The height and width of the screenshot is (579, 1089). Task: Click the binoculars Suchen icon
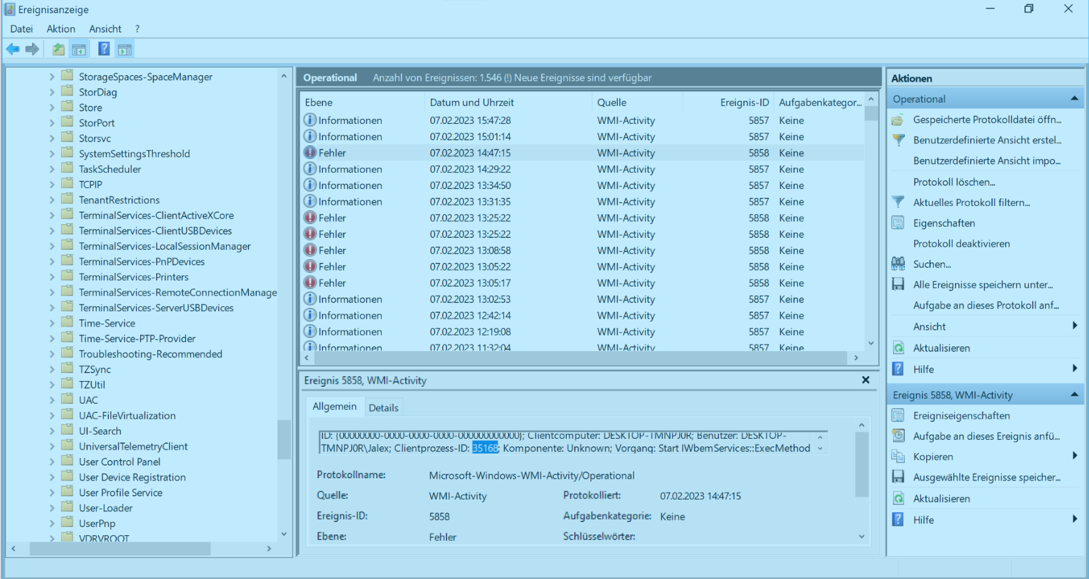tap(898, 264)
